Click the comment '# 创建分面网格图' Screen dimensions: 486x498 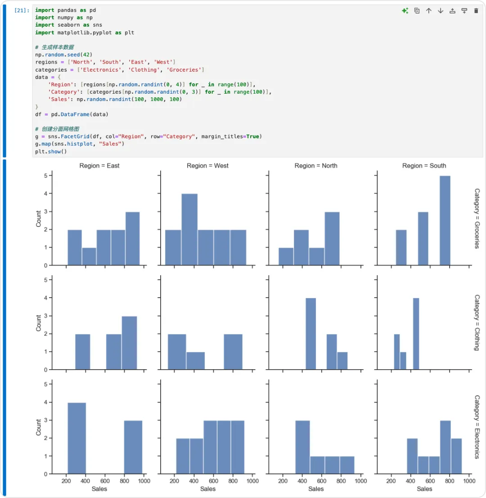tap(57, 129)
